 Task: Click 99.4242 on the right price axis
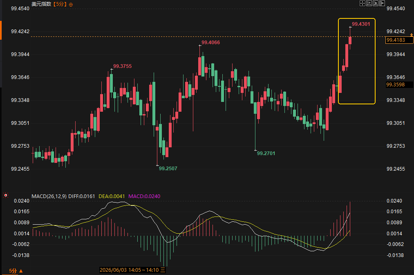click(396, 32)
